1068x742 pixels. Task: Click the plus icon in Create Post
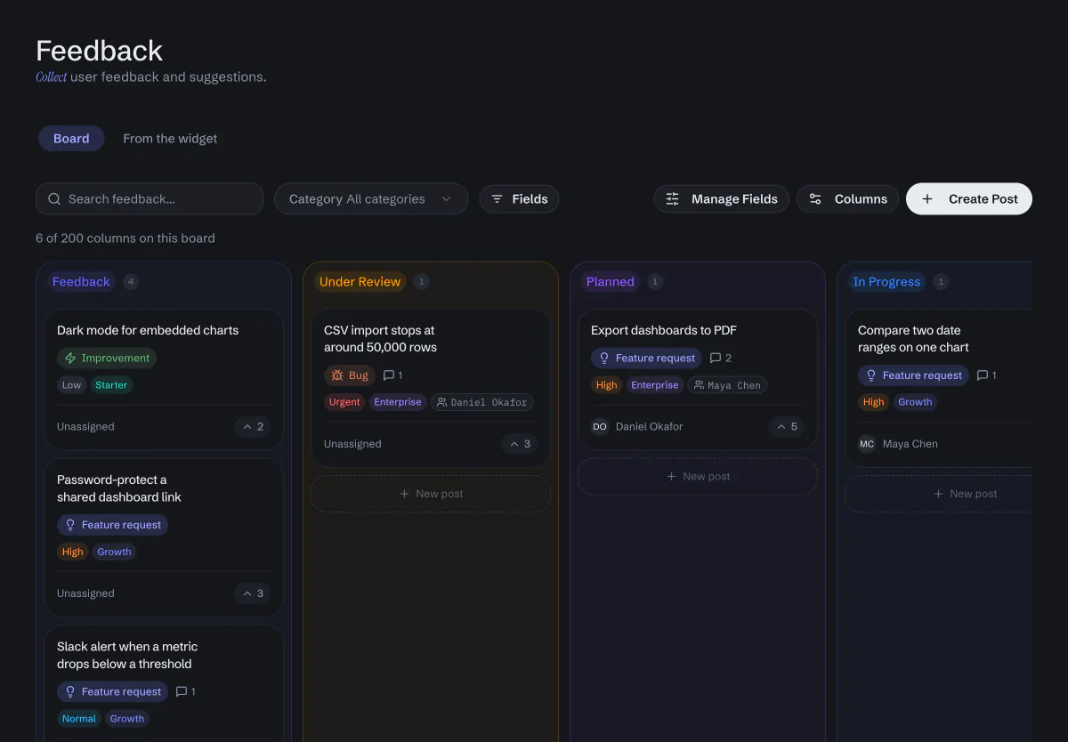[x=927, y=199]
